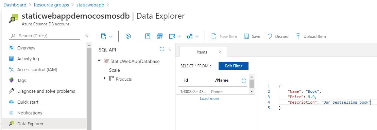Click the Open Query folder icon
Image resolution: width=377 pixels, height=130 pixels.
click(172, 36)
